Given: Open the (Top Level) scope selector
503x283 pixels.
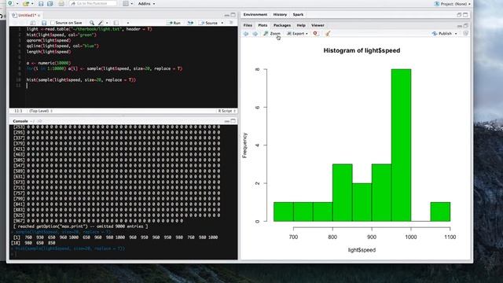Looking at the screenshot, I should [x=41, y=111].
